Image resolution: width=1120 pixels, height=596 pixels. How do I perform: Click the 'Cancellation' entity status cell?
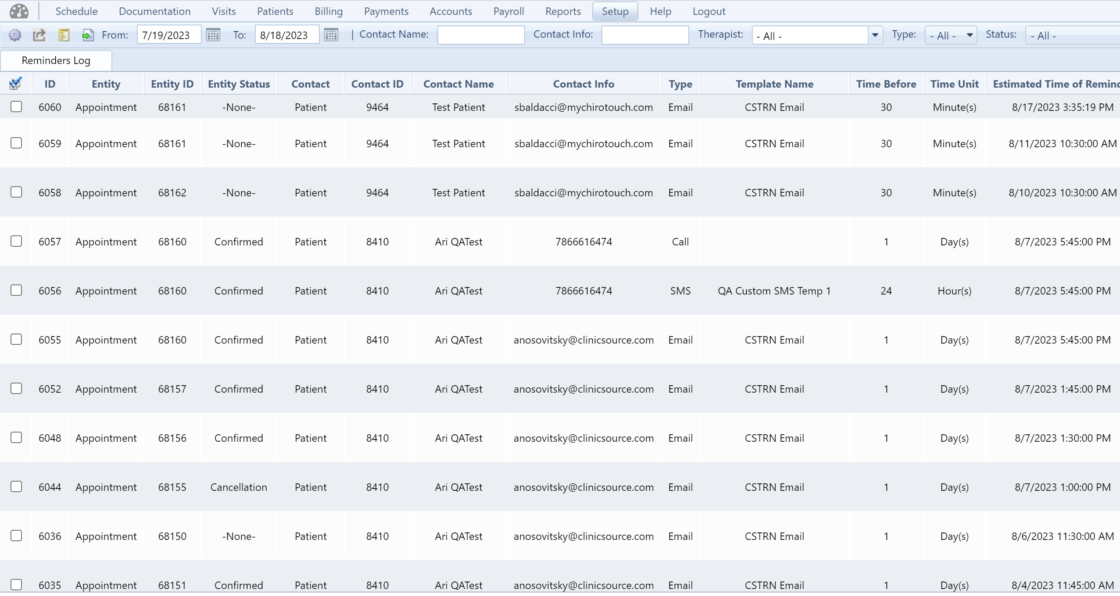239,487
